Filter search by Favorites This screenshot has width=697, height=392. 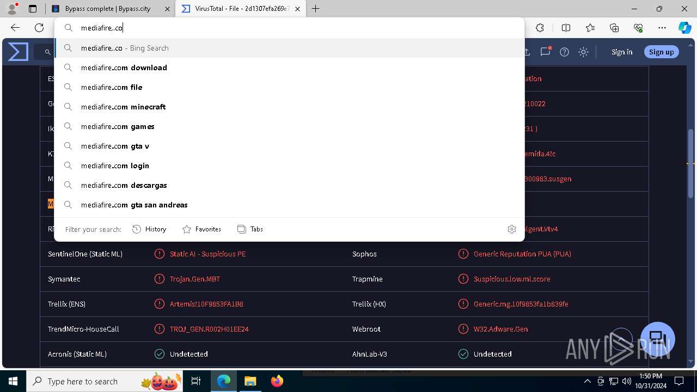point(201,229)
